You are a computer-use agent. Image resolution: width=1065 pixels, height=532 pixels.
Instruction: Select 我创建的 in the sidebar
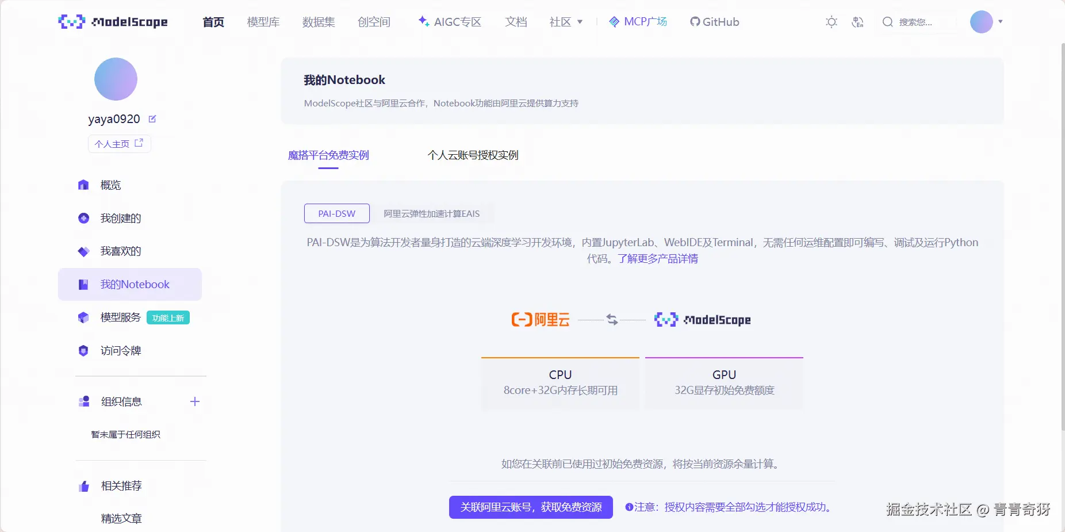pos(121,218)
